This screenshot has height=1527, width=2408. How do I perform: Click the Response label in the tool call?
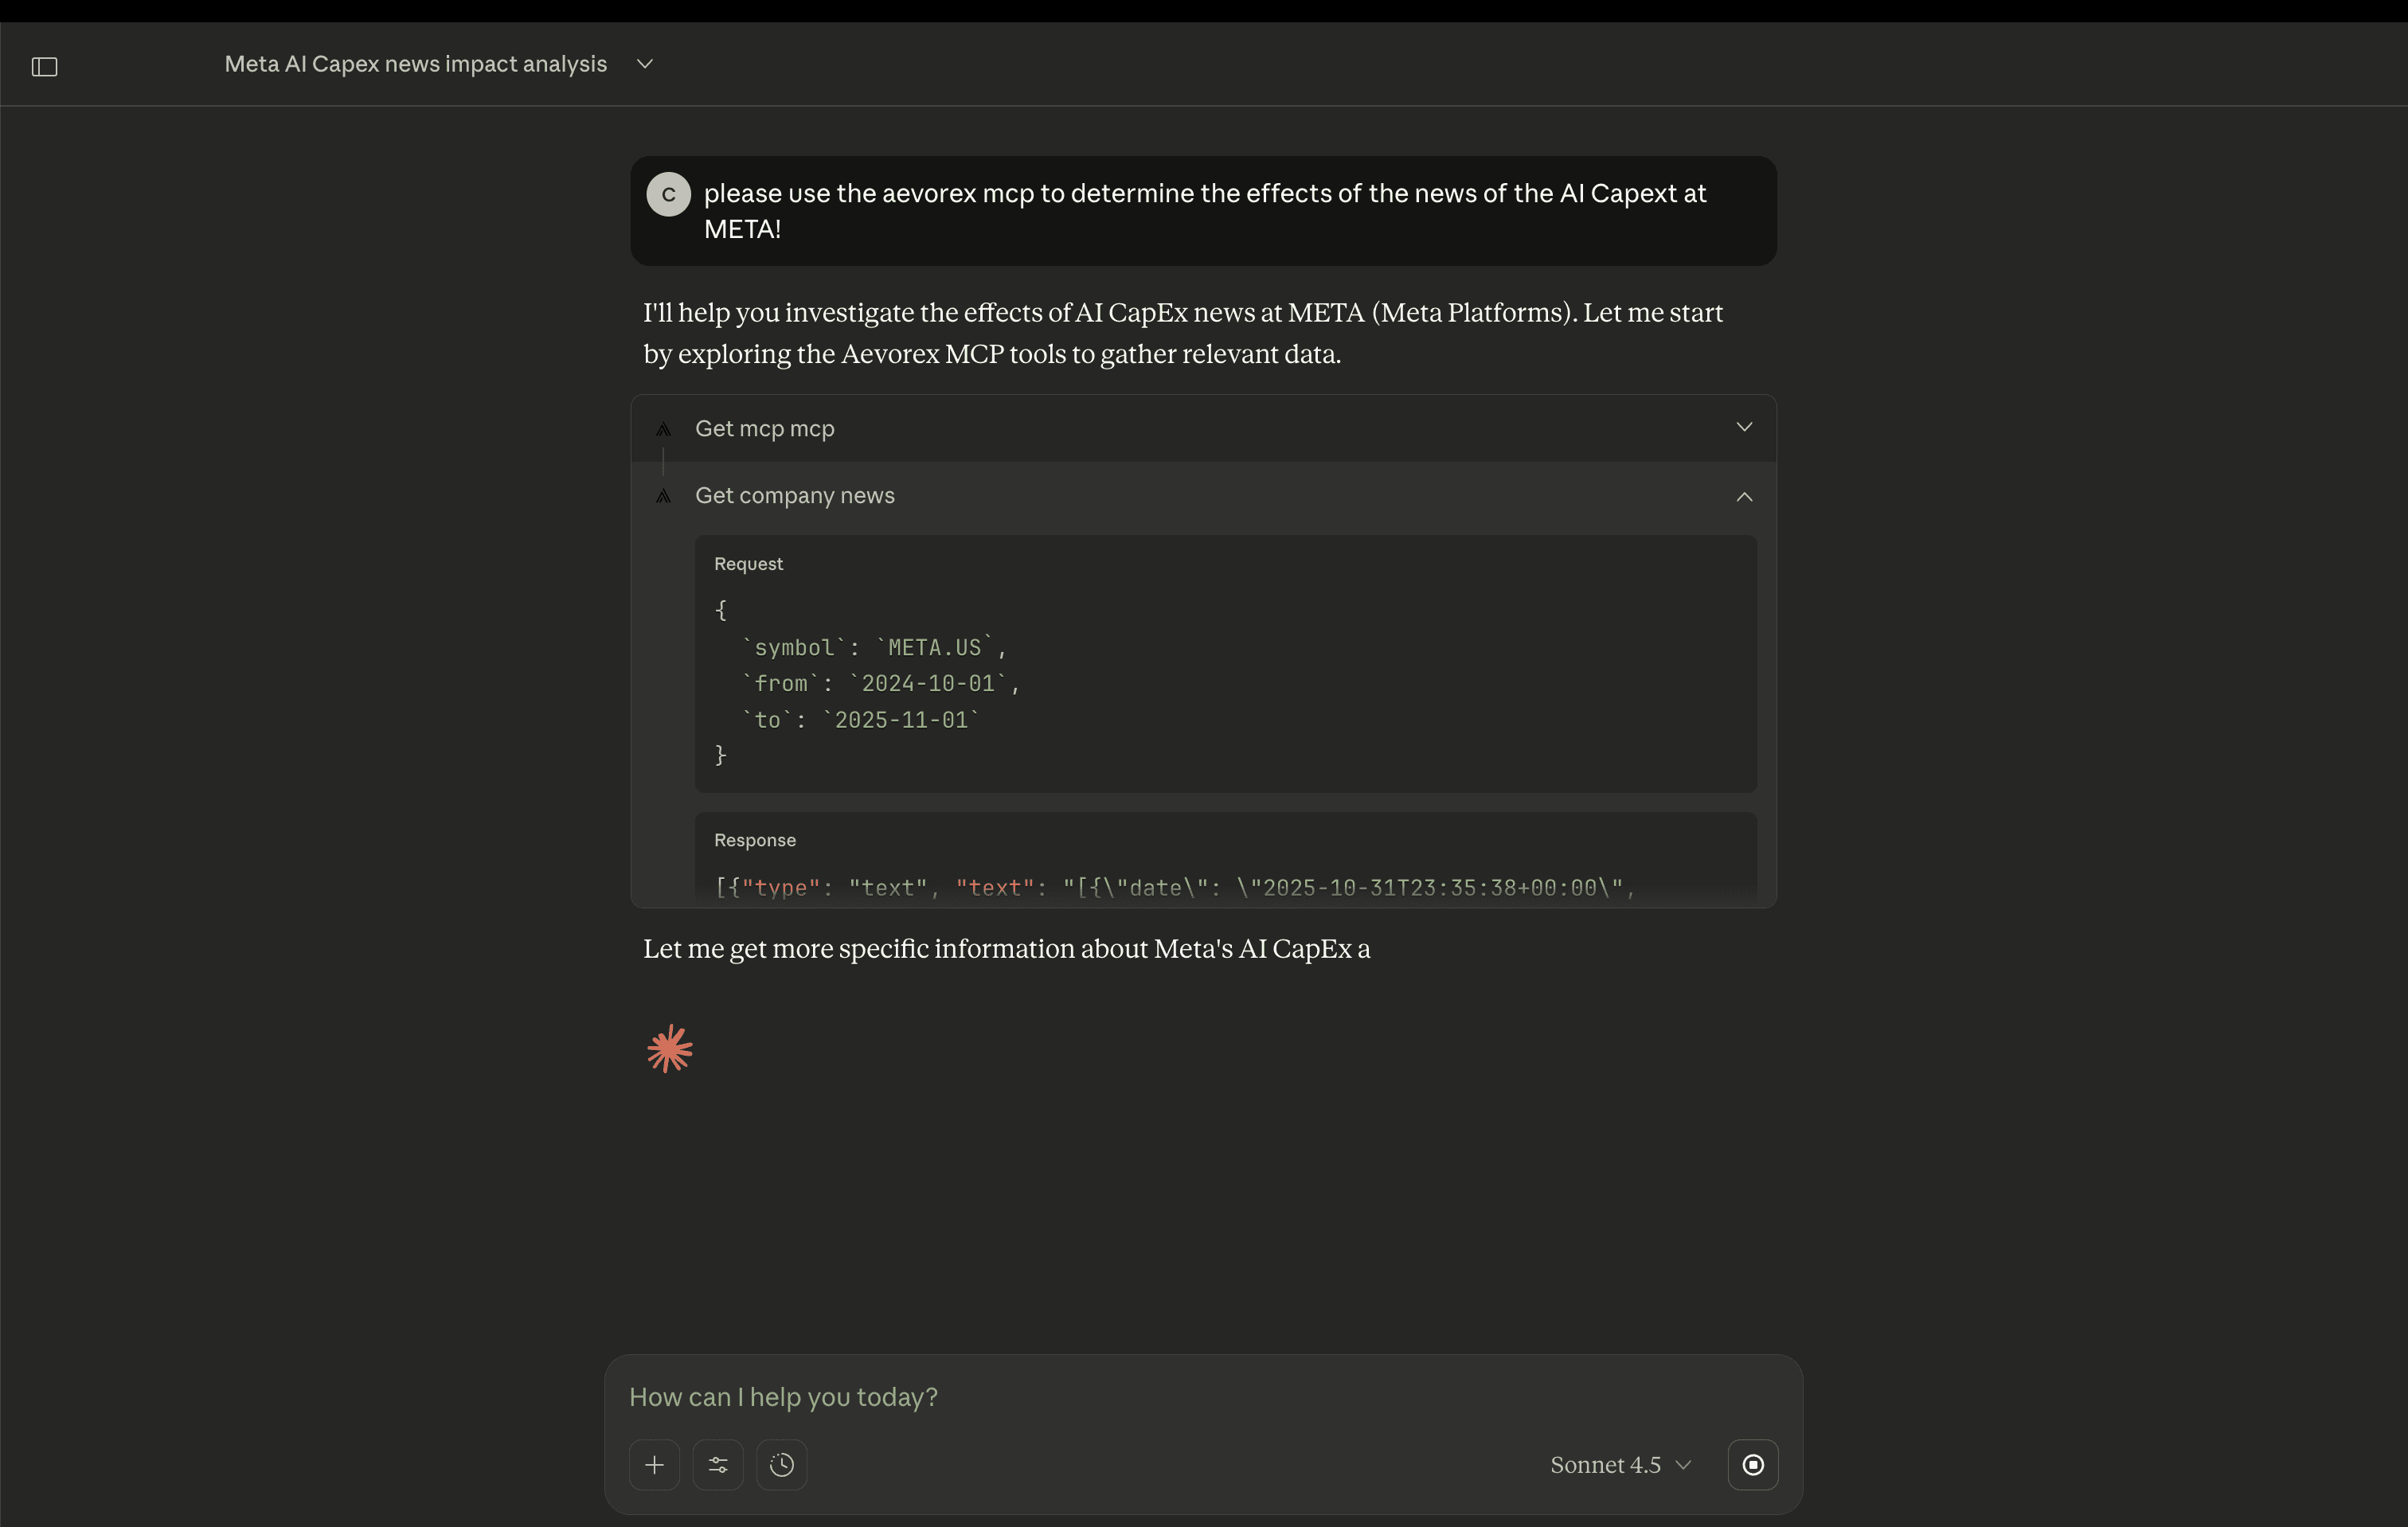(755, 840)
